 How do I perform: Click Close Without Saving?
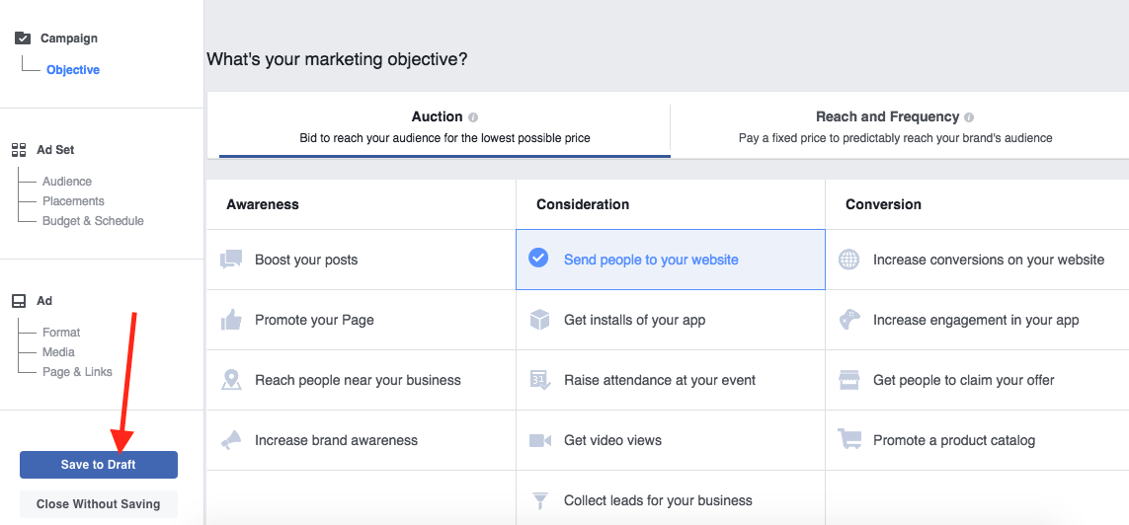click(x=98, y=504)
